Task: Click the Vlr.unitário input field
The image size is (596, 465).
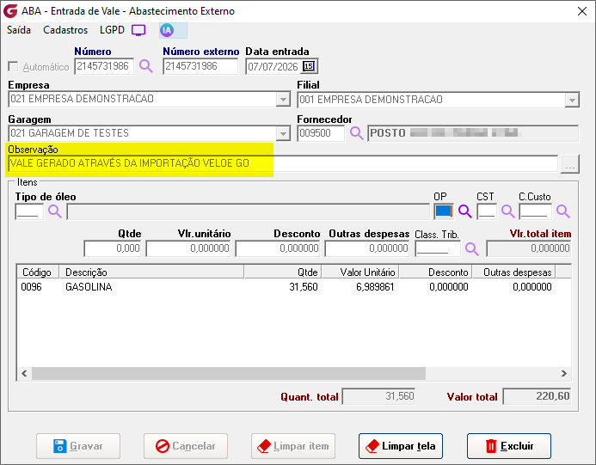Action: (188, 249)
